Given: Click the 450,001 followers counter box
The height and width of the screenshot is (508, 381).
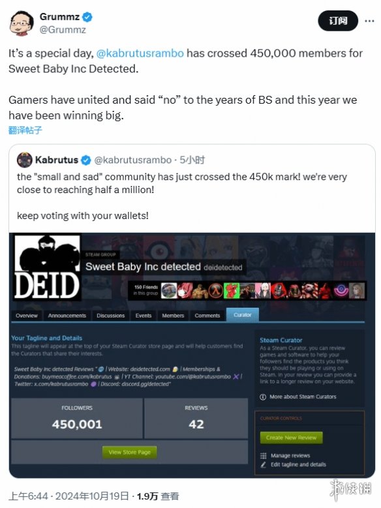Looking at the screenshot, I should click(x=77, y=418).
